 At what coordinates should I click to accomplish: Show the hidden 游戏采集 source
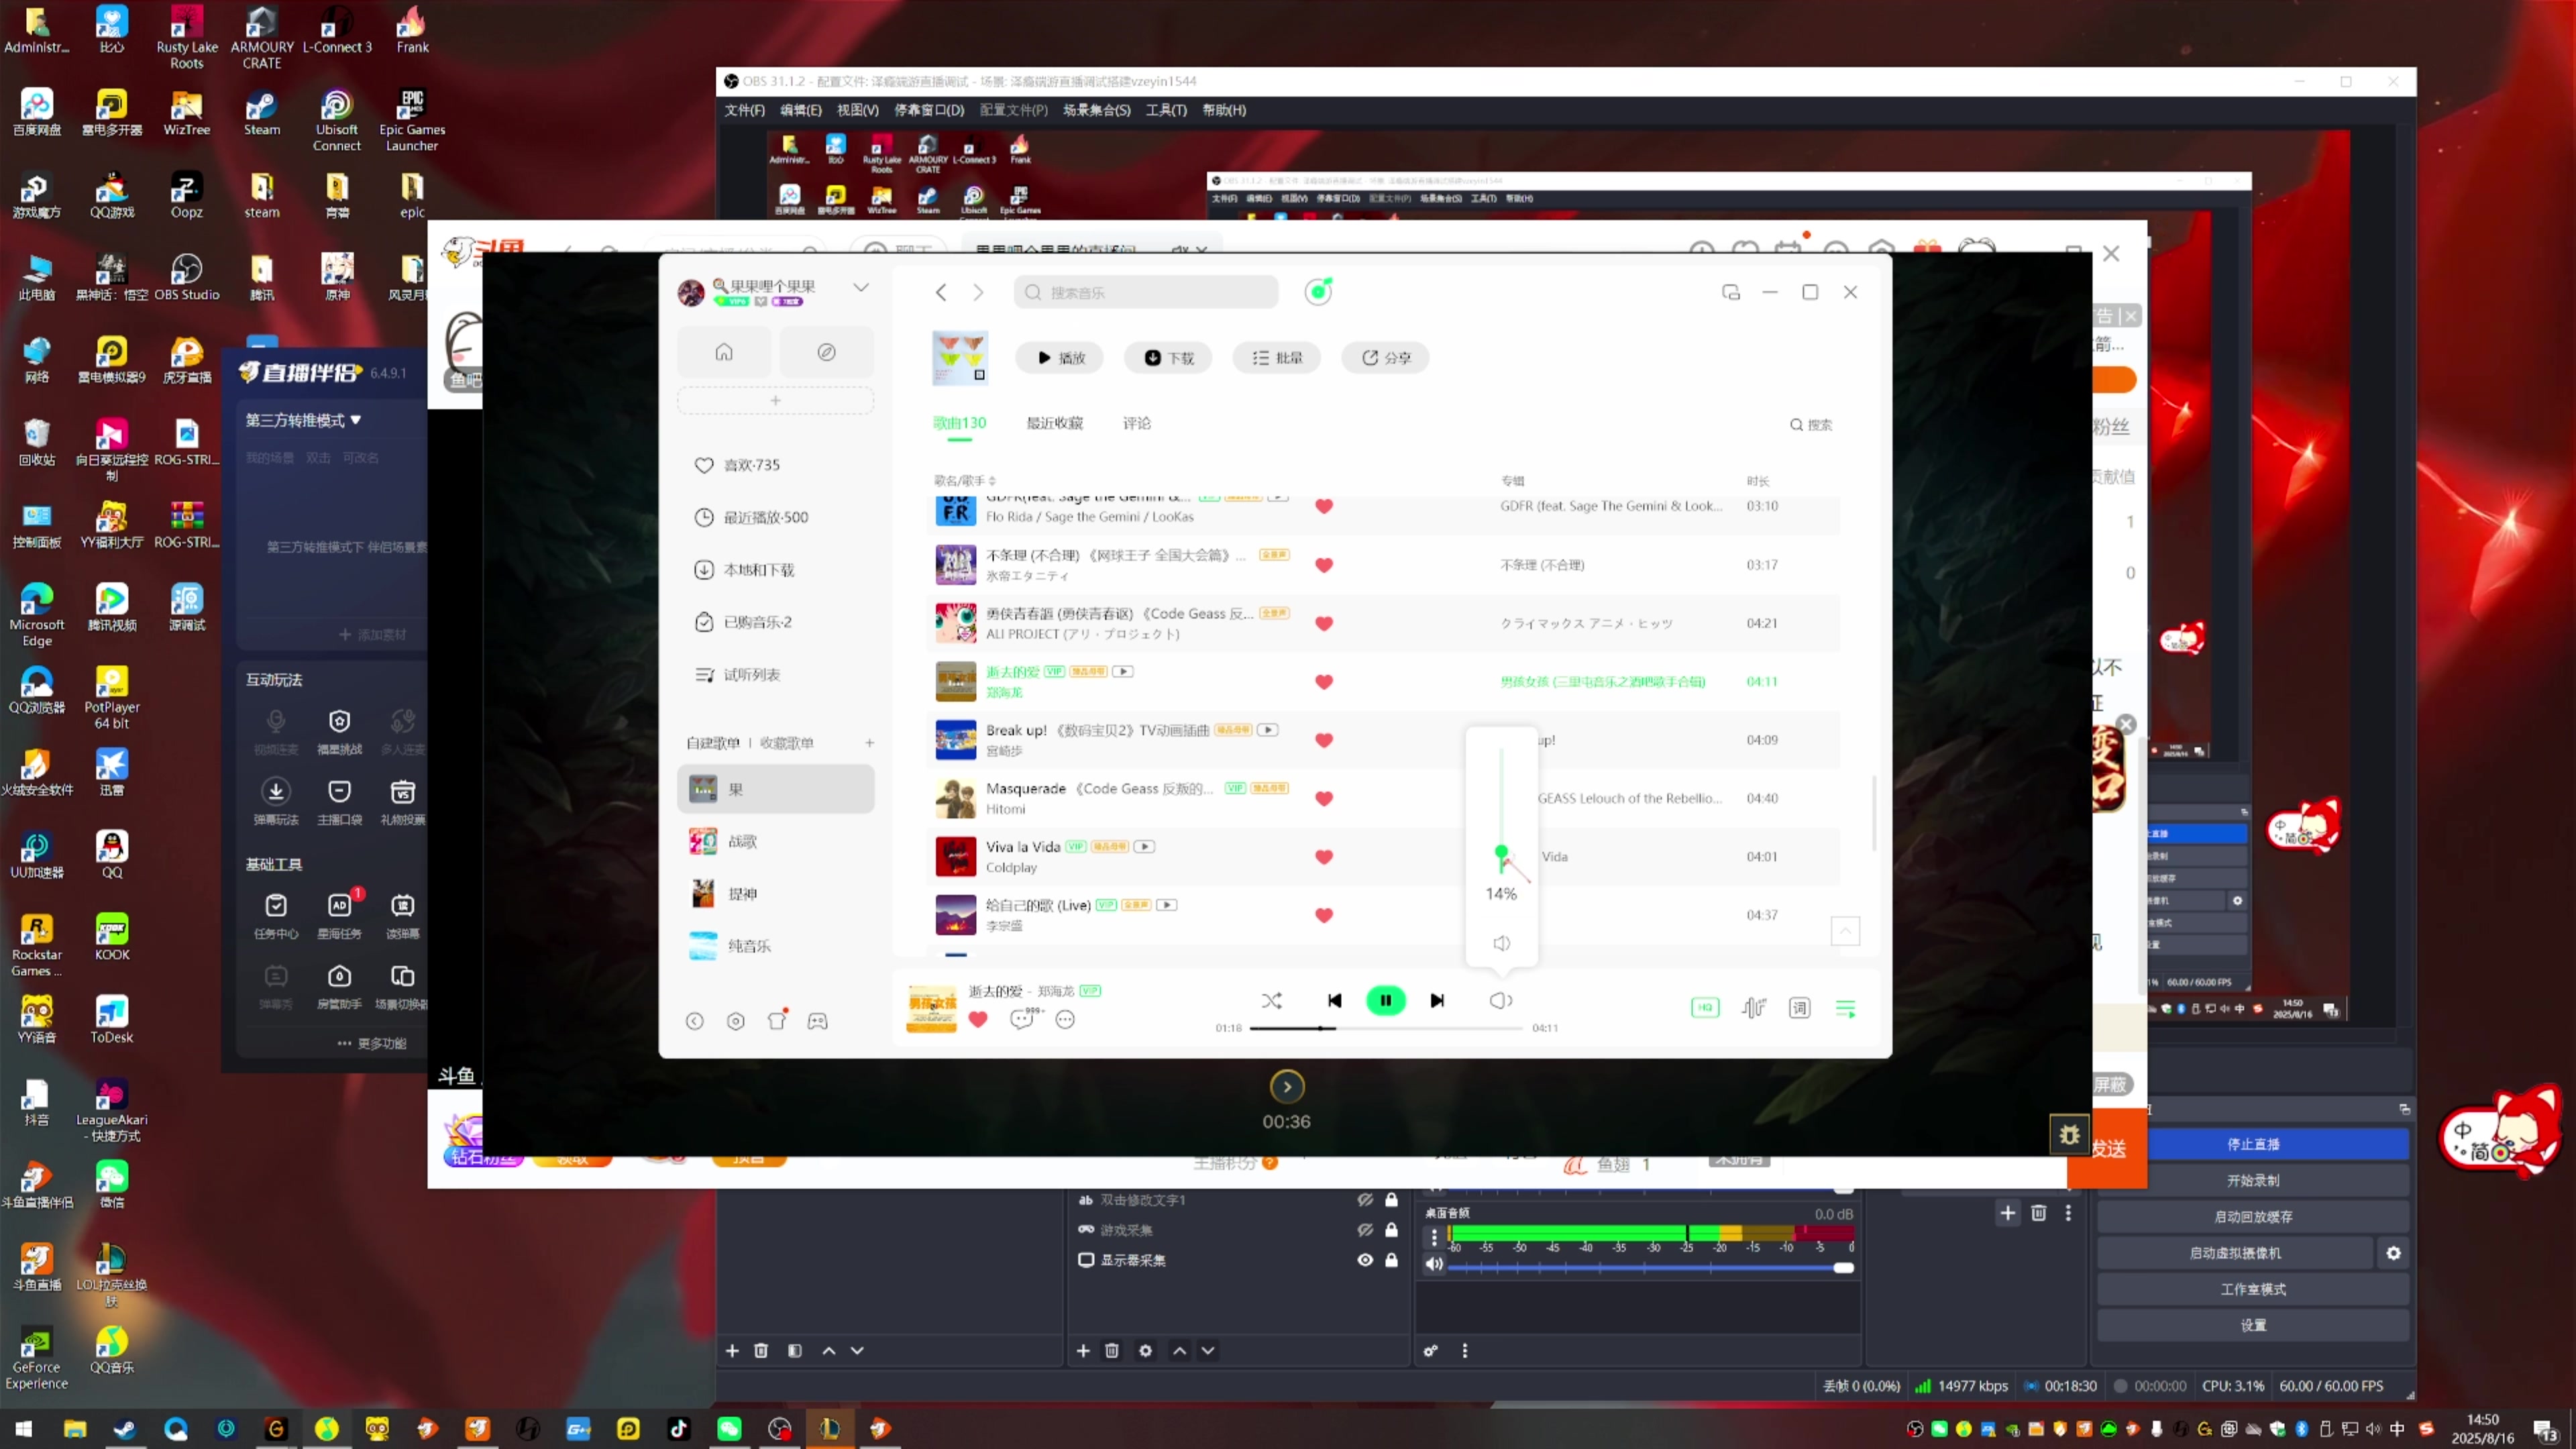pyautogui.click(x=1365, y=1230)
